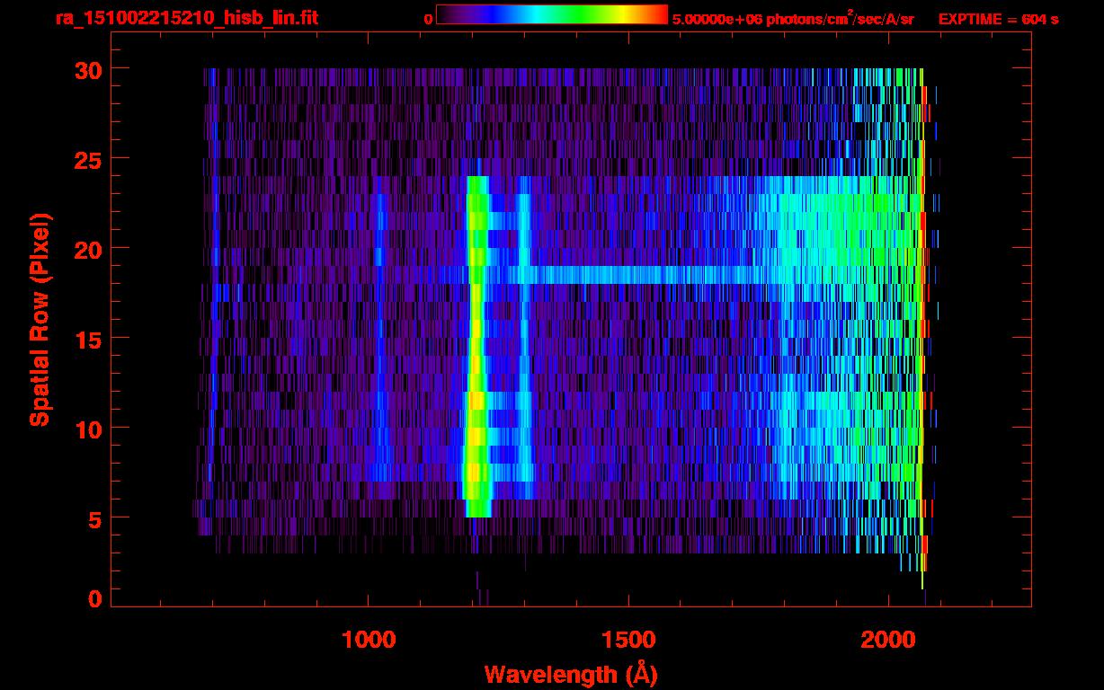
Task: Click the 1000 wavelength tick label
Action: point(369,639)
